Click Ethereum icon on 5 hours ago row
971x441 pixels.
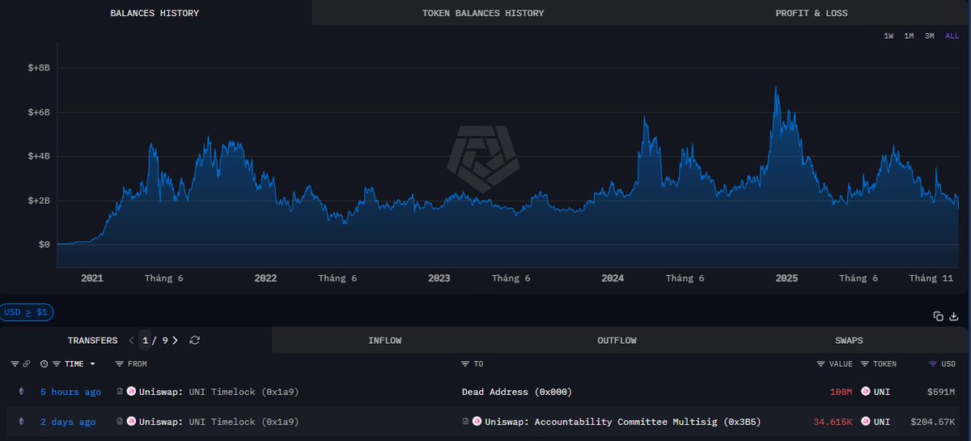pyautogui.click(x=21, y=392)
